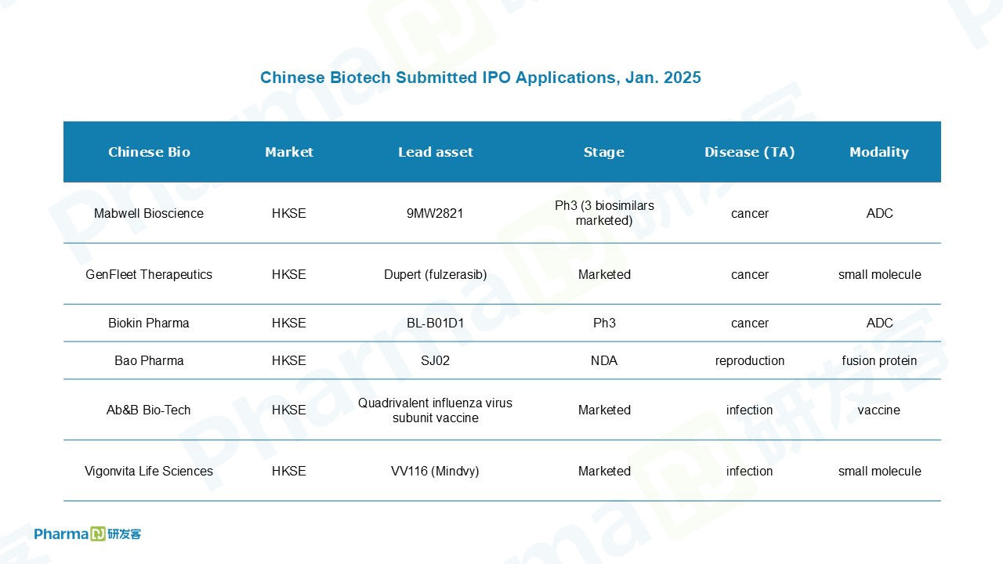This screenshot has height=564, width=1003.
Task: Click the '9MW2821' lead asset cell
Action: pyautogui.click(x=435, y=213)
